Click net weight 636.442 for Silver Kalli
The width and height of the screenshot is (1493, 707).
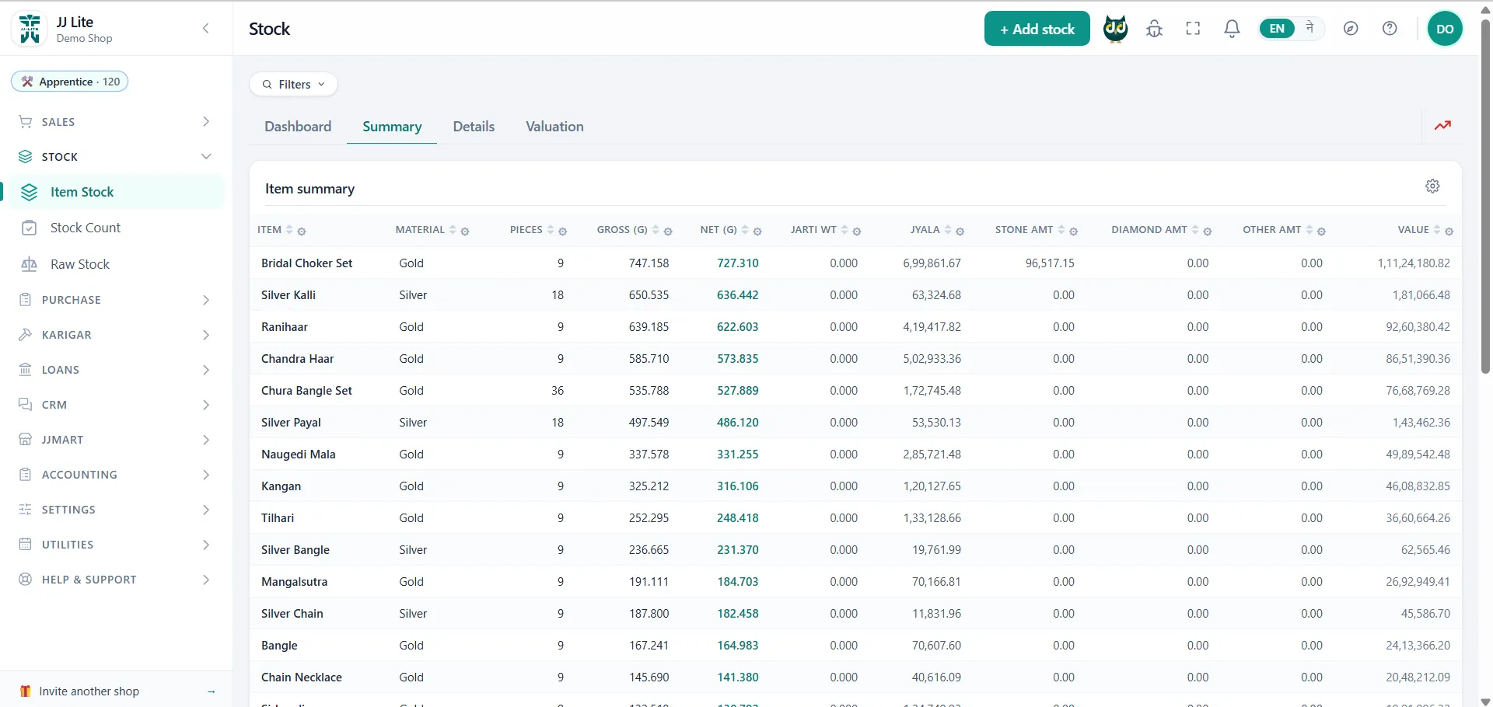coord(737,295)
